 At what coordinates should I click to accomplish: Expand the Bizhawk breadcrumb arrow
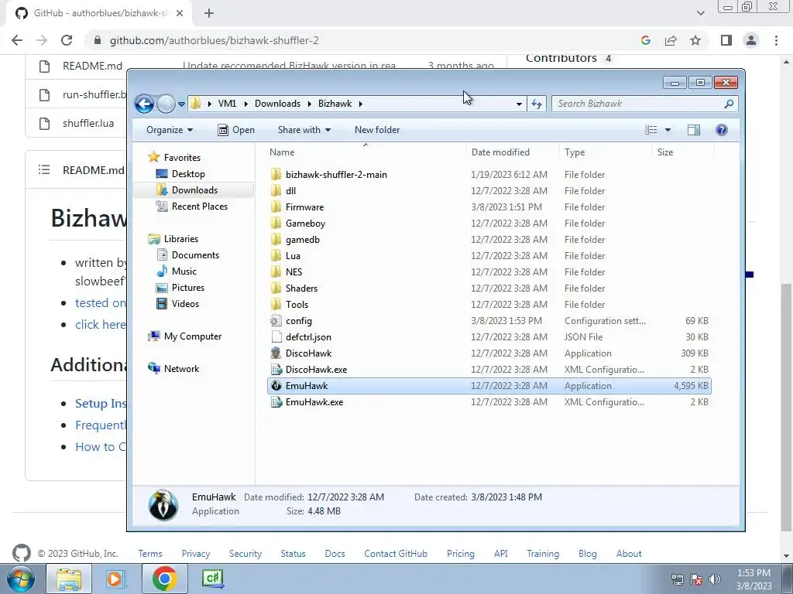(361, 104)
